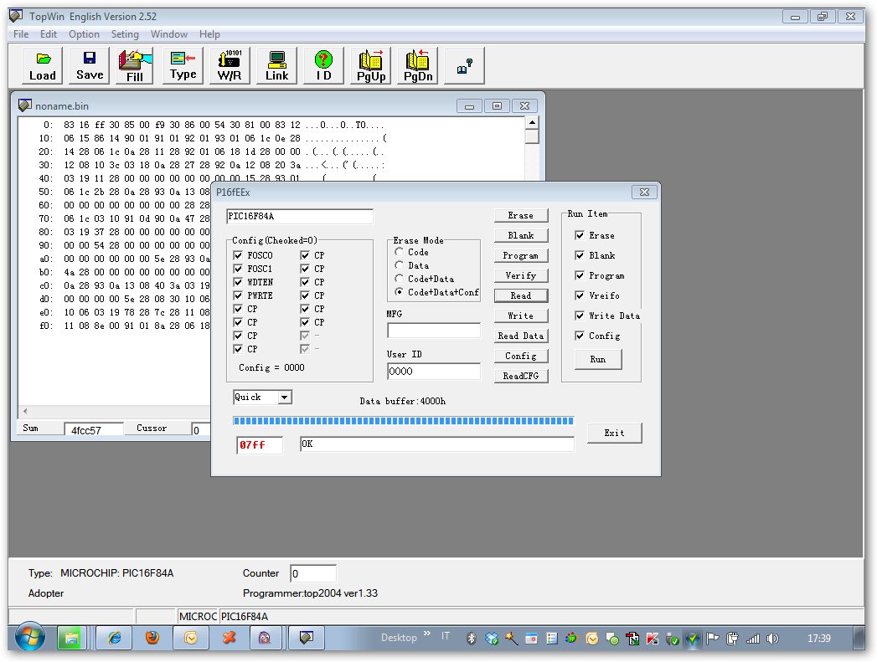Click the W/R toolbar icon

click(230, 66)
